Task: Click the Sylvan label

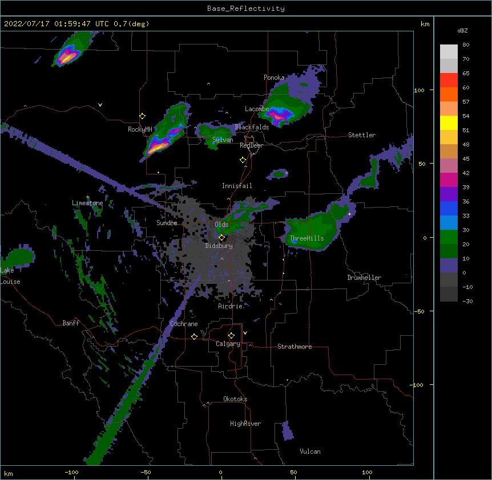Action: click(223, 140)
